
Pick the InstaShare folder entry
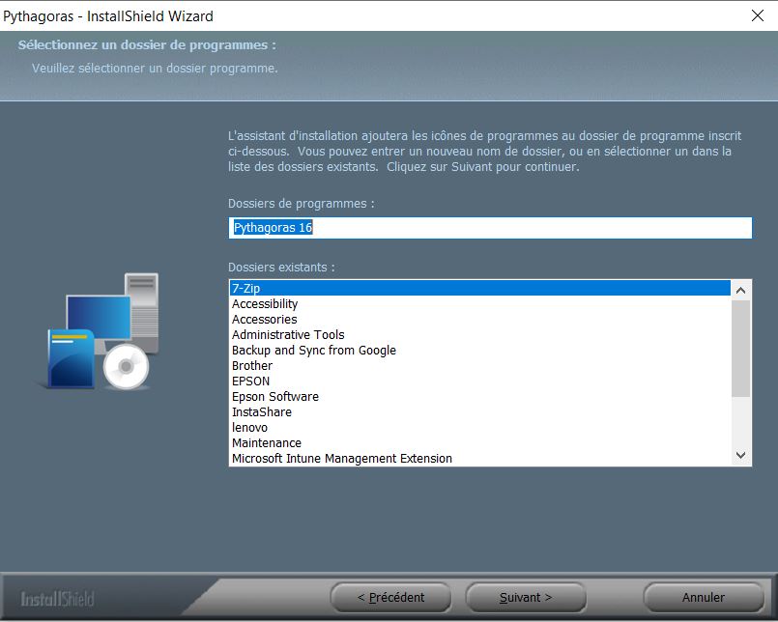pyautogui.click(x=479, y=411)
